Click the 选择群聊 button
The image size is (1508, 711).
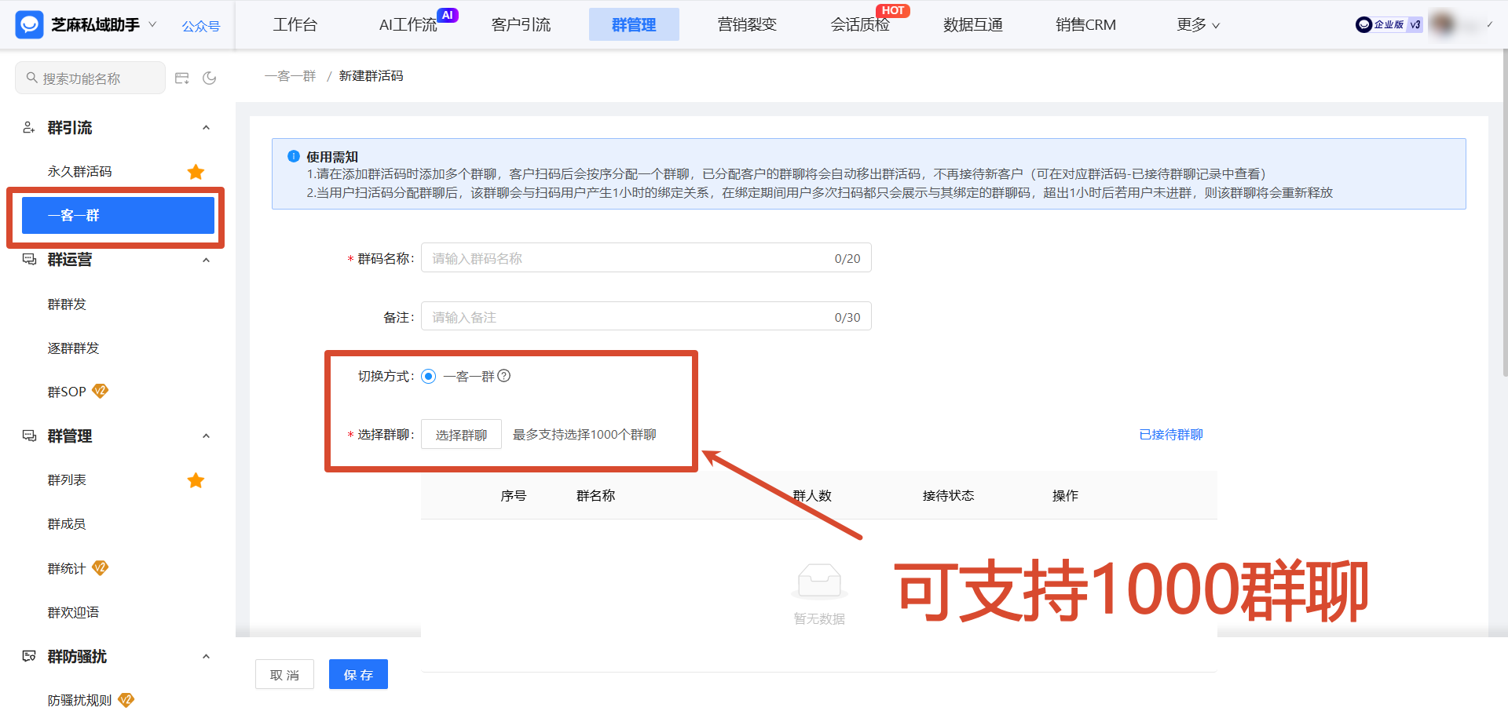pyautogui.click(x=461, y=434)
